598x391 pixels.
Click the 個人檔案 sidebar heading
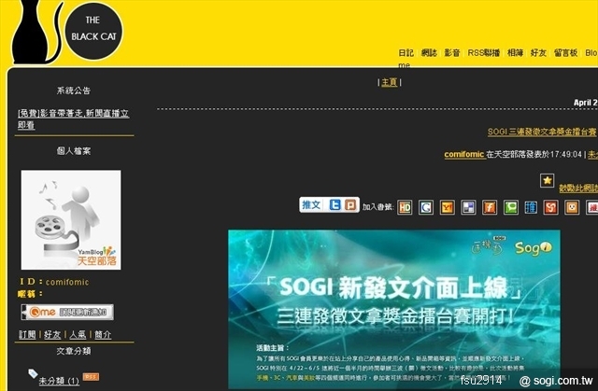74,151
